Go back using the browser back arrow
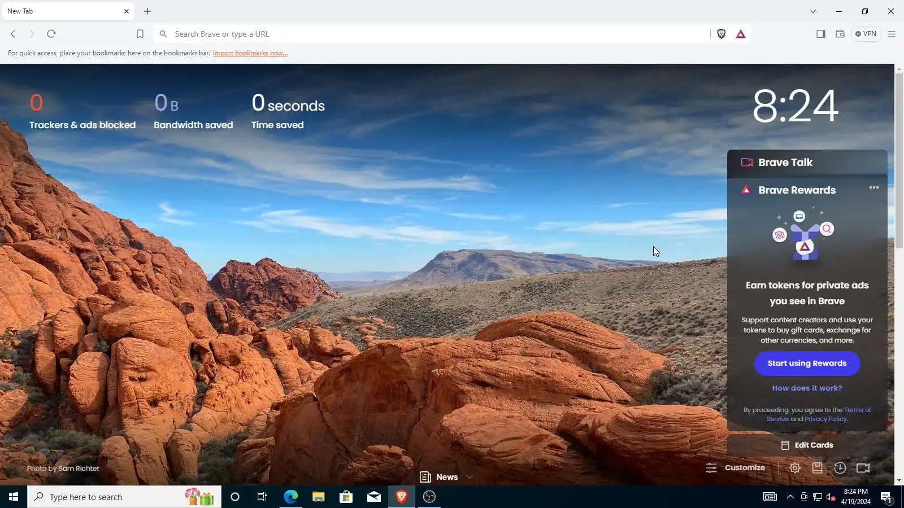Screen dimensions: 904x508 point(13,34)
